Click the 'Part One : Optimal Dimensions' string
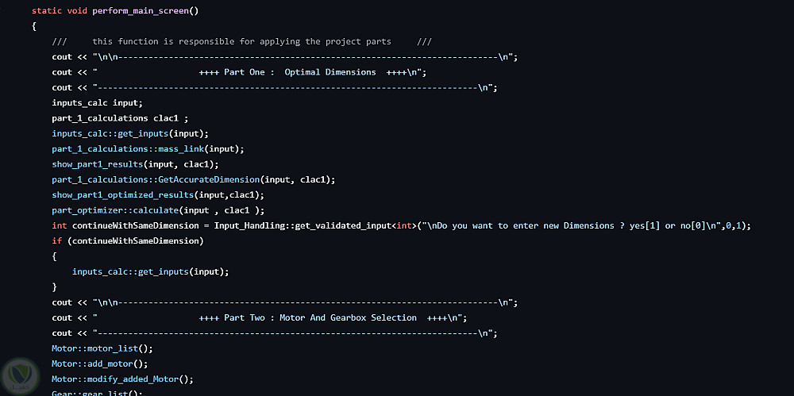794x396 pixels. (303, 72)
